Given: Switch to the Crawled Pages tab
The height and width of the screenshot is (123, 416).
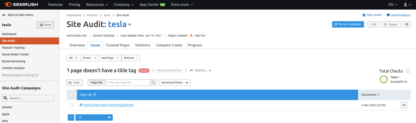Looking at the screenshot, I should pos(118,45).
